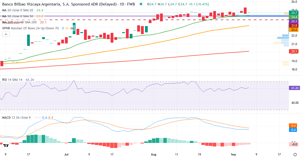
Task: Click the red 20.1 price axis label
Action: click(x=293, y=52)
